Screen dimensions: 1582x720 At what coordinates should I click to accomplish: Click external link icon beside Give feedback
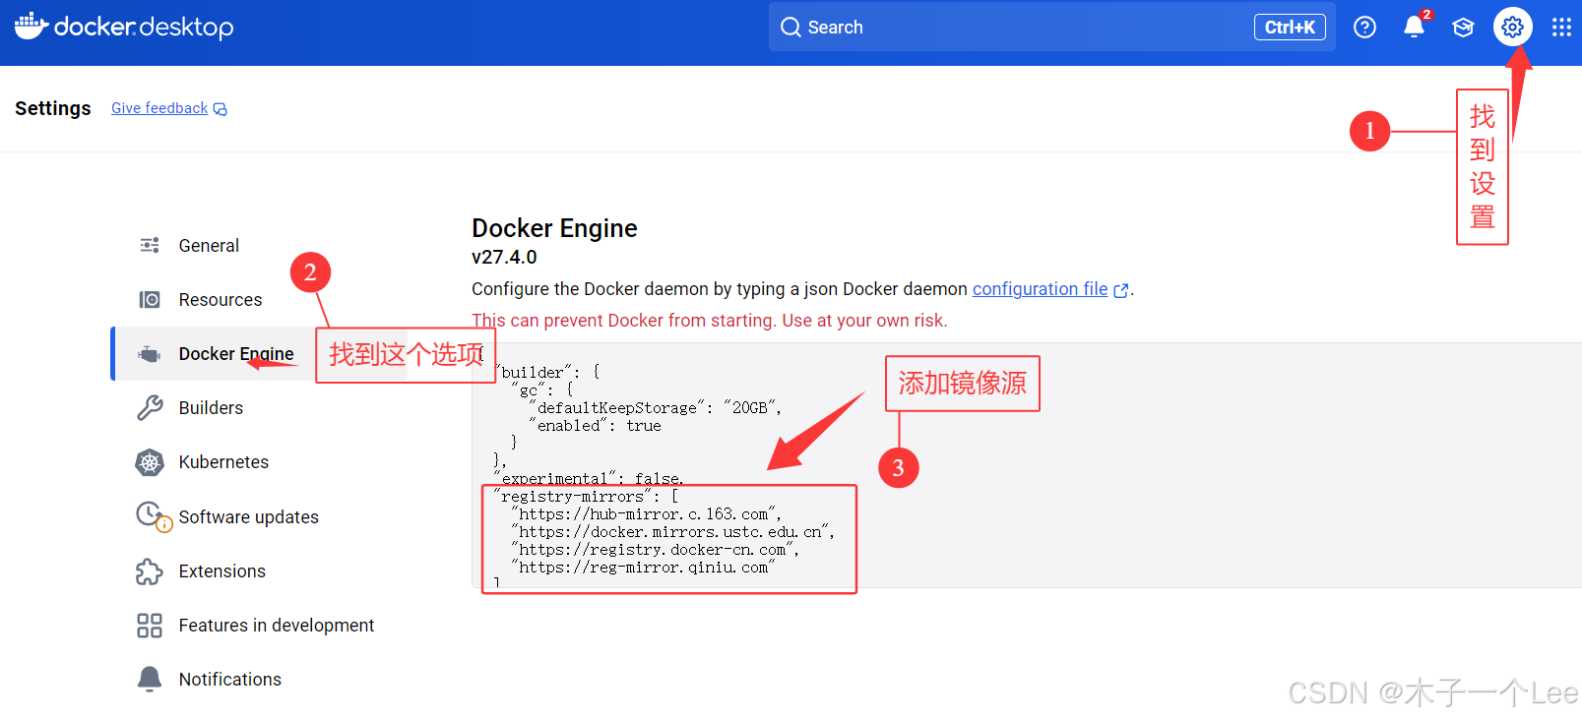click(x=221, y=109)
